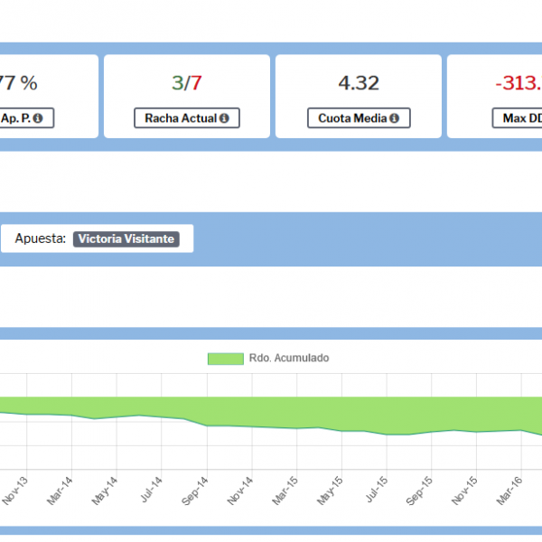Click the Sep-14 axis label
Image resolution: width=542 pixels, height=542 pixels.
194,491
